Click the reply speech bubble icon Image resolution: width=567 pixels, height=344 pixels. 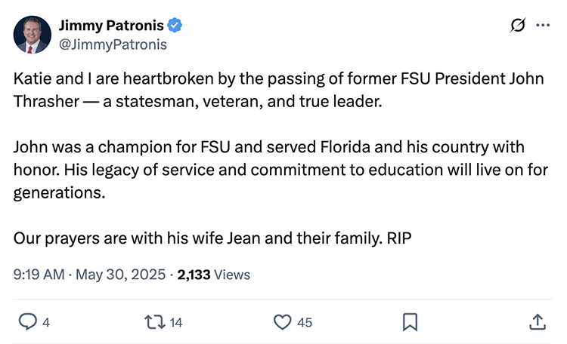(27, 322)
